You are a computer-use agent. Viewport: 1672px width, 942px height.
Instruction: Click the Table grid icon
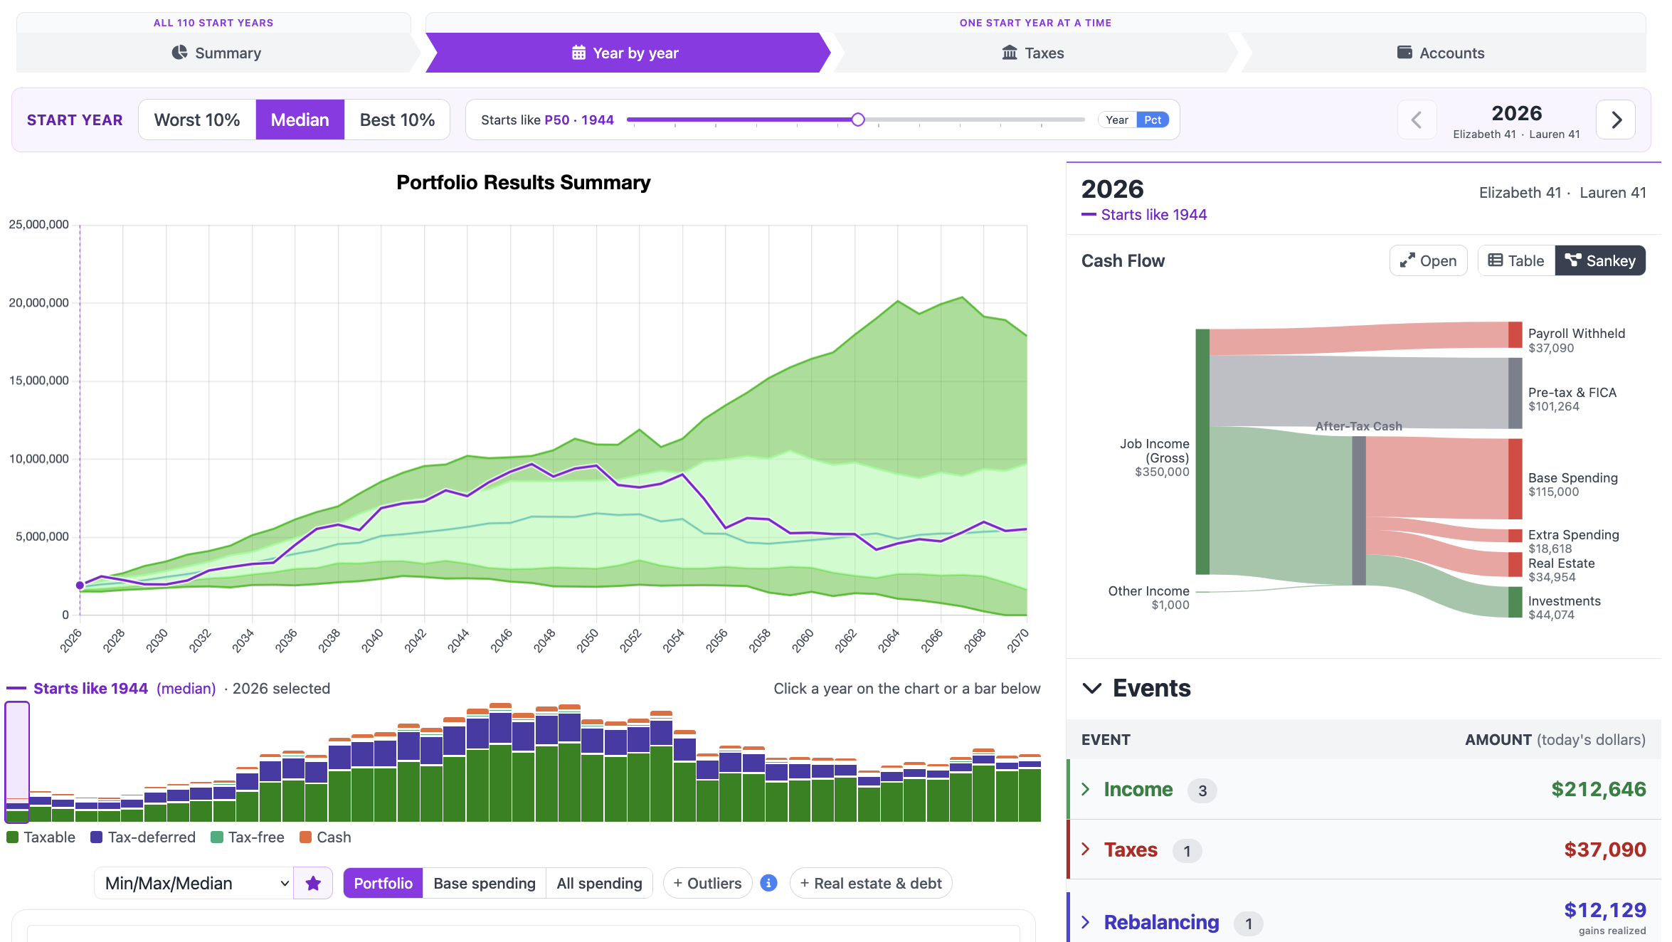point(1496,260)
